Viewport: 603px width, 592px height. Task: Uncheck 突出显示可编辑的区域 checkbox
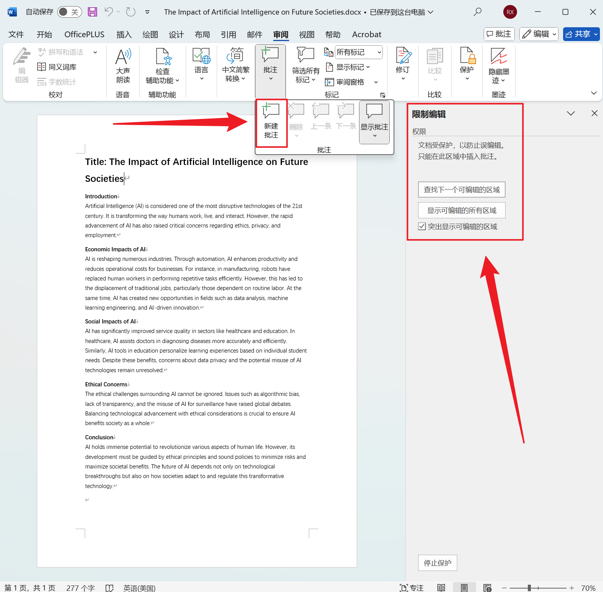pyautogui.click(x=422, y=226)
